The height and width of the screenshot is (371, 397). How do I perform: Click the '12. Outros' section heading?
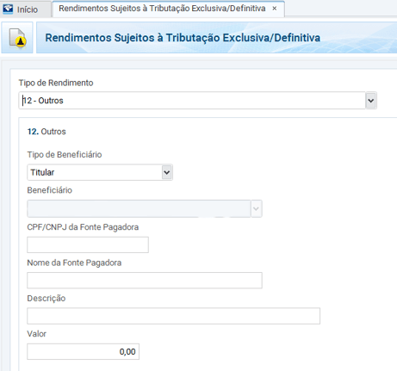point(47,132)
